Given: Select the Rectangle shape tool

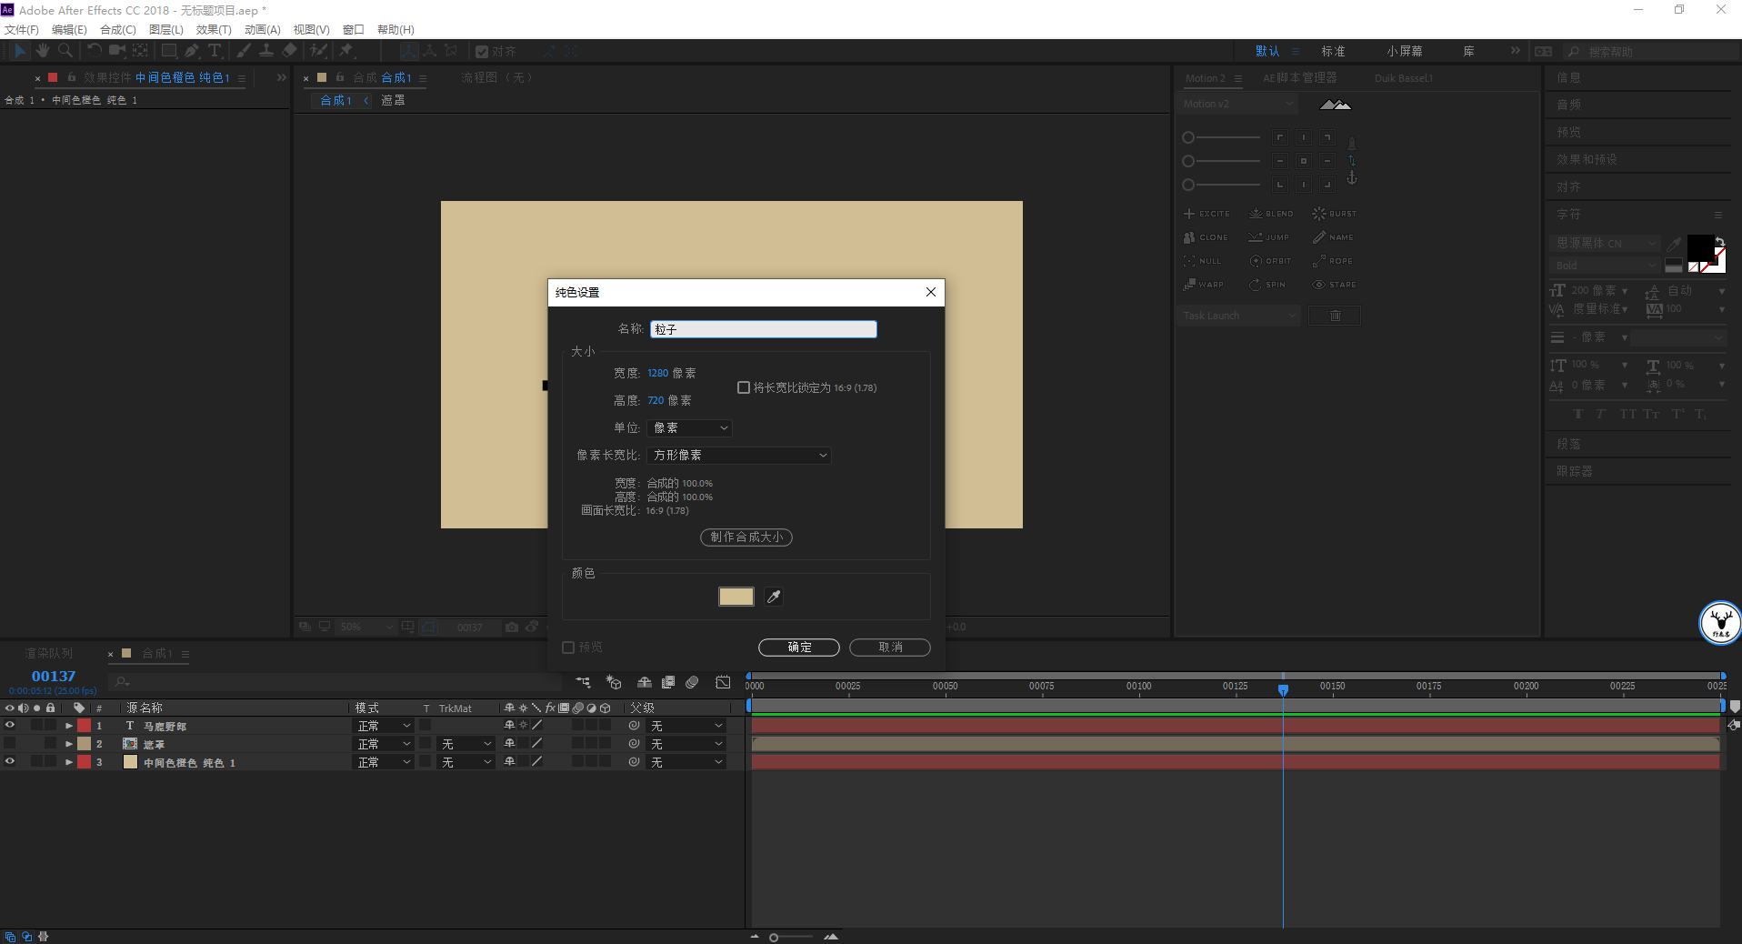Looking at the screenshot, I should [x=169, y=51].
